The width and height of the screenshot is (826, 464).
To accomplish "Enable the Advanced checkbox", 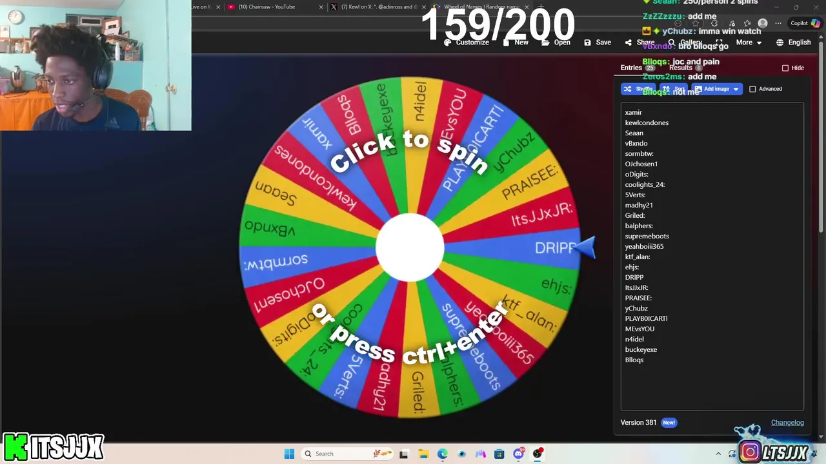I will tap(752, 89).
